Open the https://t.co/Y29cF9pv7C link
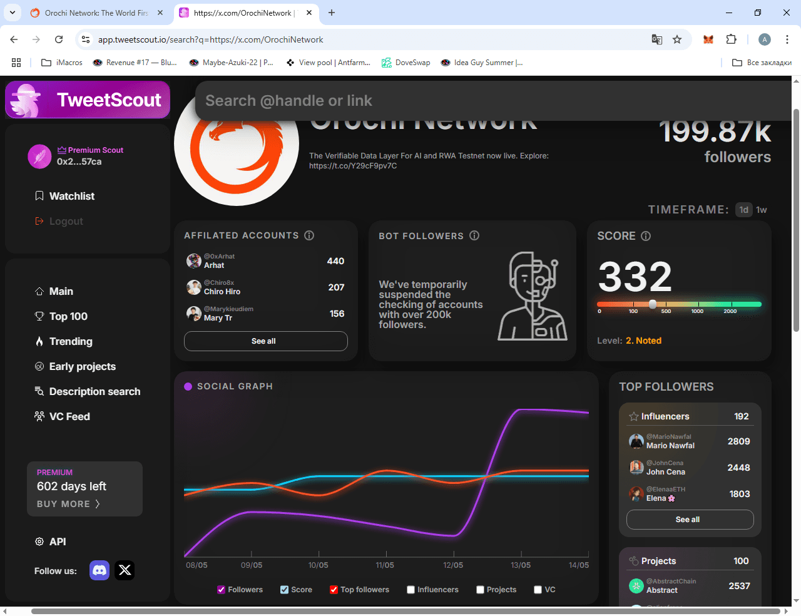 pyautogui.click(x=353, y=166)
